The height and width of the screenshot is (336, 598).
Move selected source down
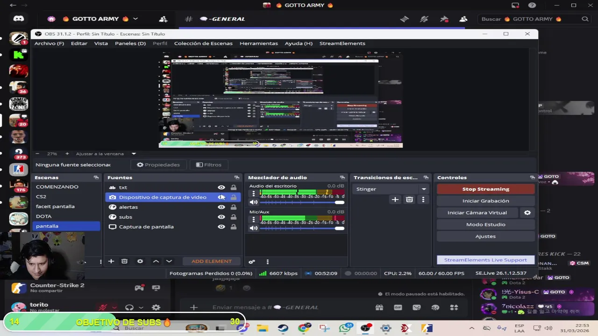[x=169, y=261]
